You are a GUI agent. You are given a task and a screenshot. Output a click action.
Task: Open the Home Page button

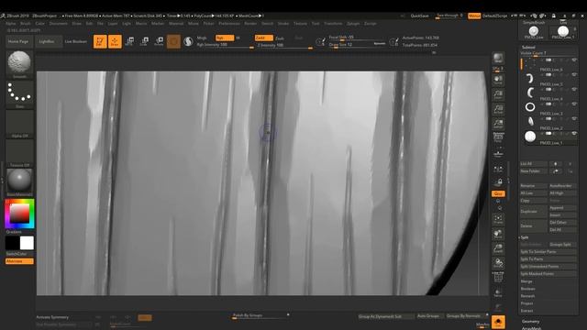point(18,41)
